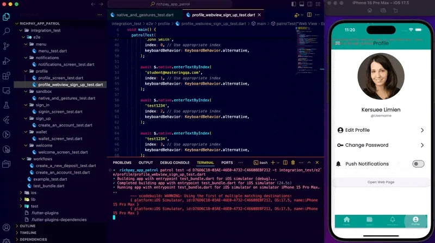Tap Open Web Page button
The height and width of the screenshot is (243, 435).
(x=381, y=182)
